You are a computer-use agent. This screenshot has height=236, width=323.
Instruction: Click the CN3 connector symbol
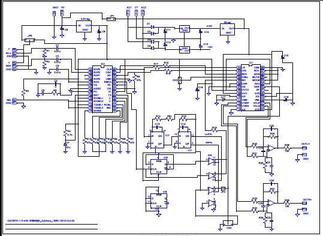click(180, 80)
